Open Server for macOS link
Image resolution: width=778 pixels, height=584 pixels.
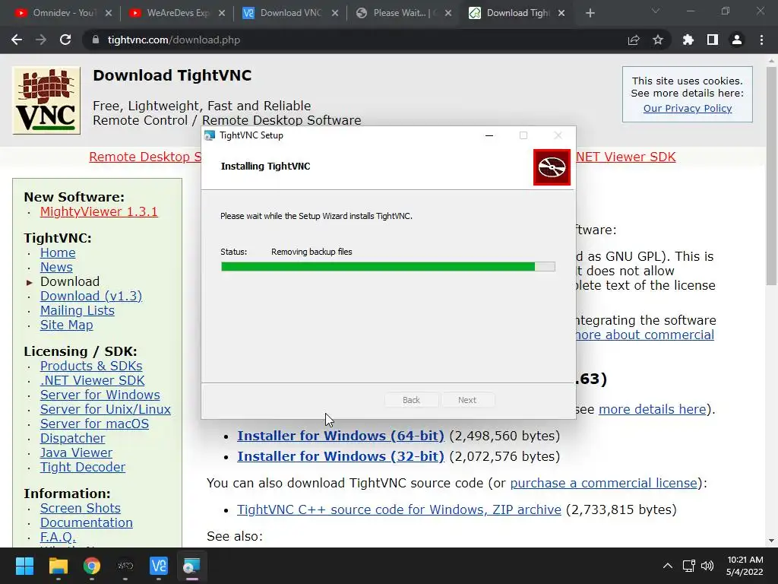click(x=94, y=424)
